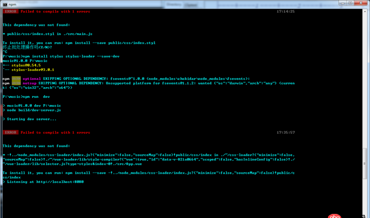The width and height of the screenshot is (370, 218).
Task: Click the cmd icon in the npm title bar
Action: pos(5,5)
